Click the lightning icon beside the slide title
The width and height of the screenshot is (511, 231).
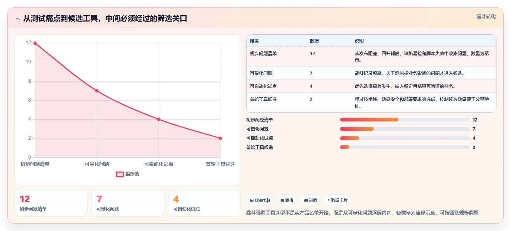click(x=18, y=19)
